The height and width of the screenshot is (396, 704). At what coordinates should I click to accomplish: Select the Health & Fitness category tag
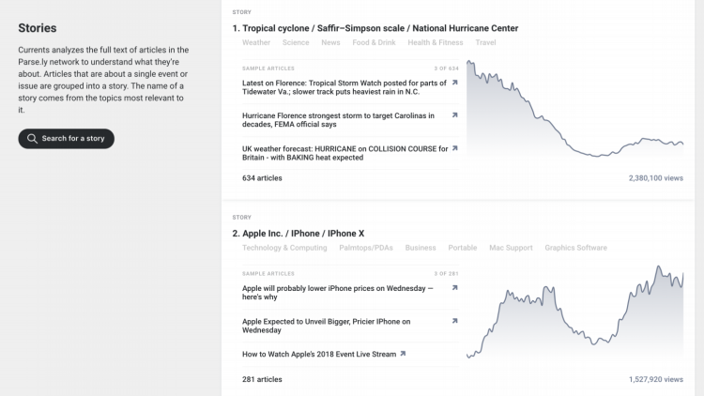(x=436, y=42)
